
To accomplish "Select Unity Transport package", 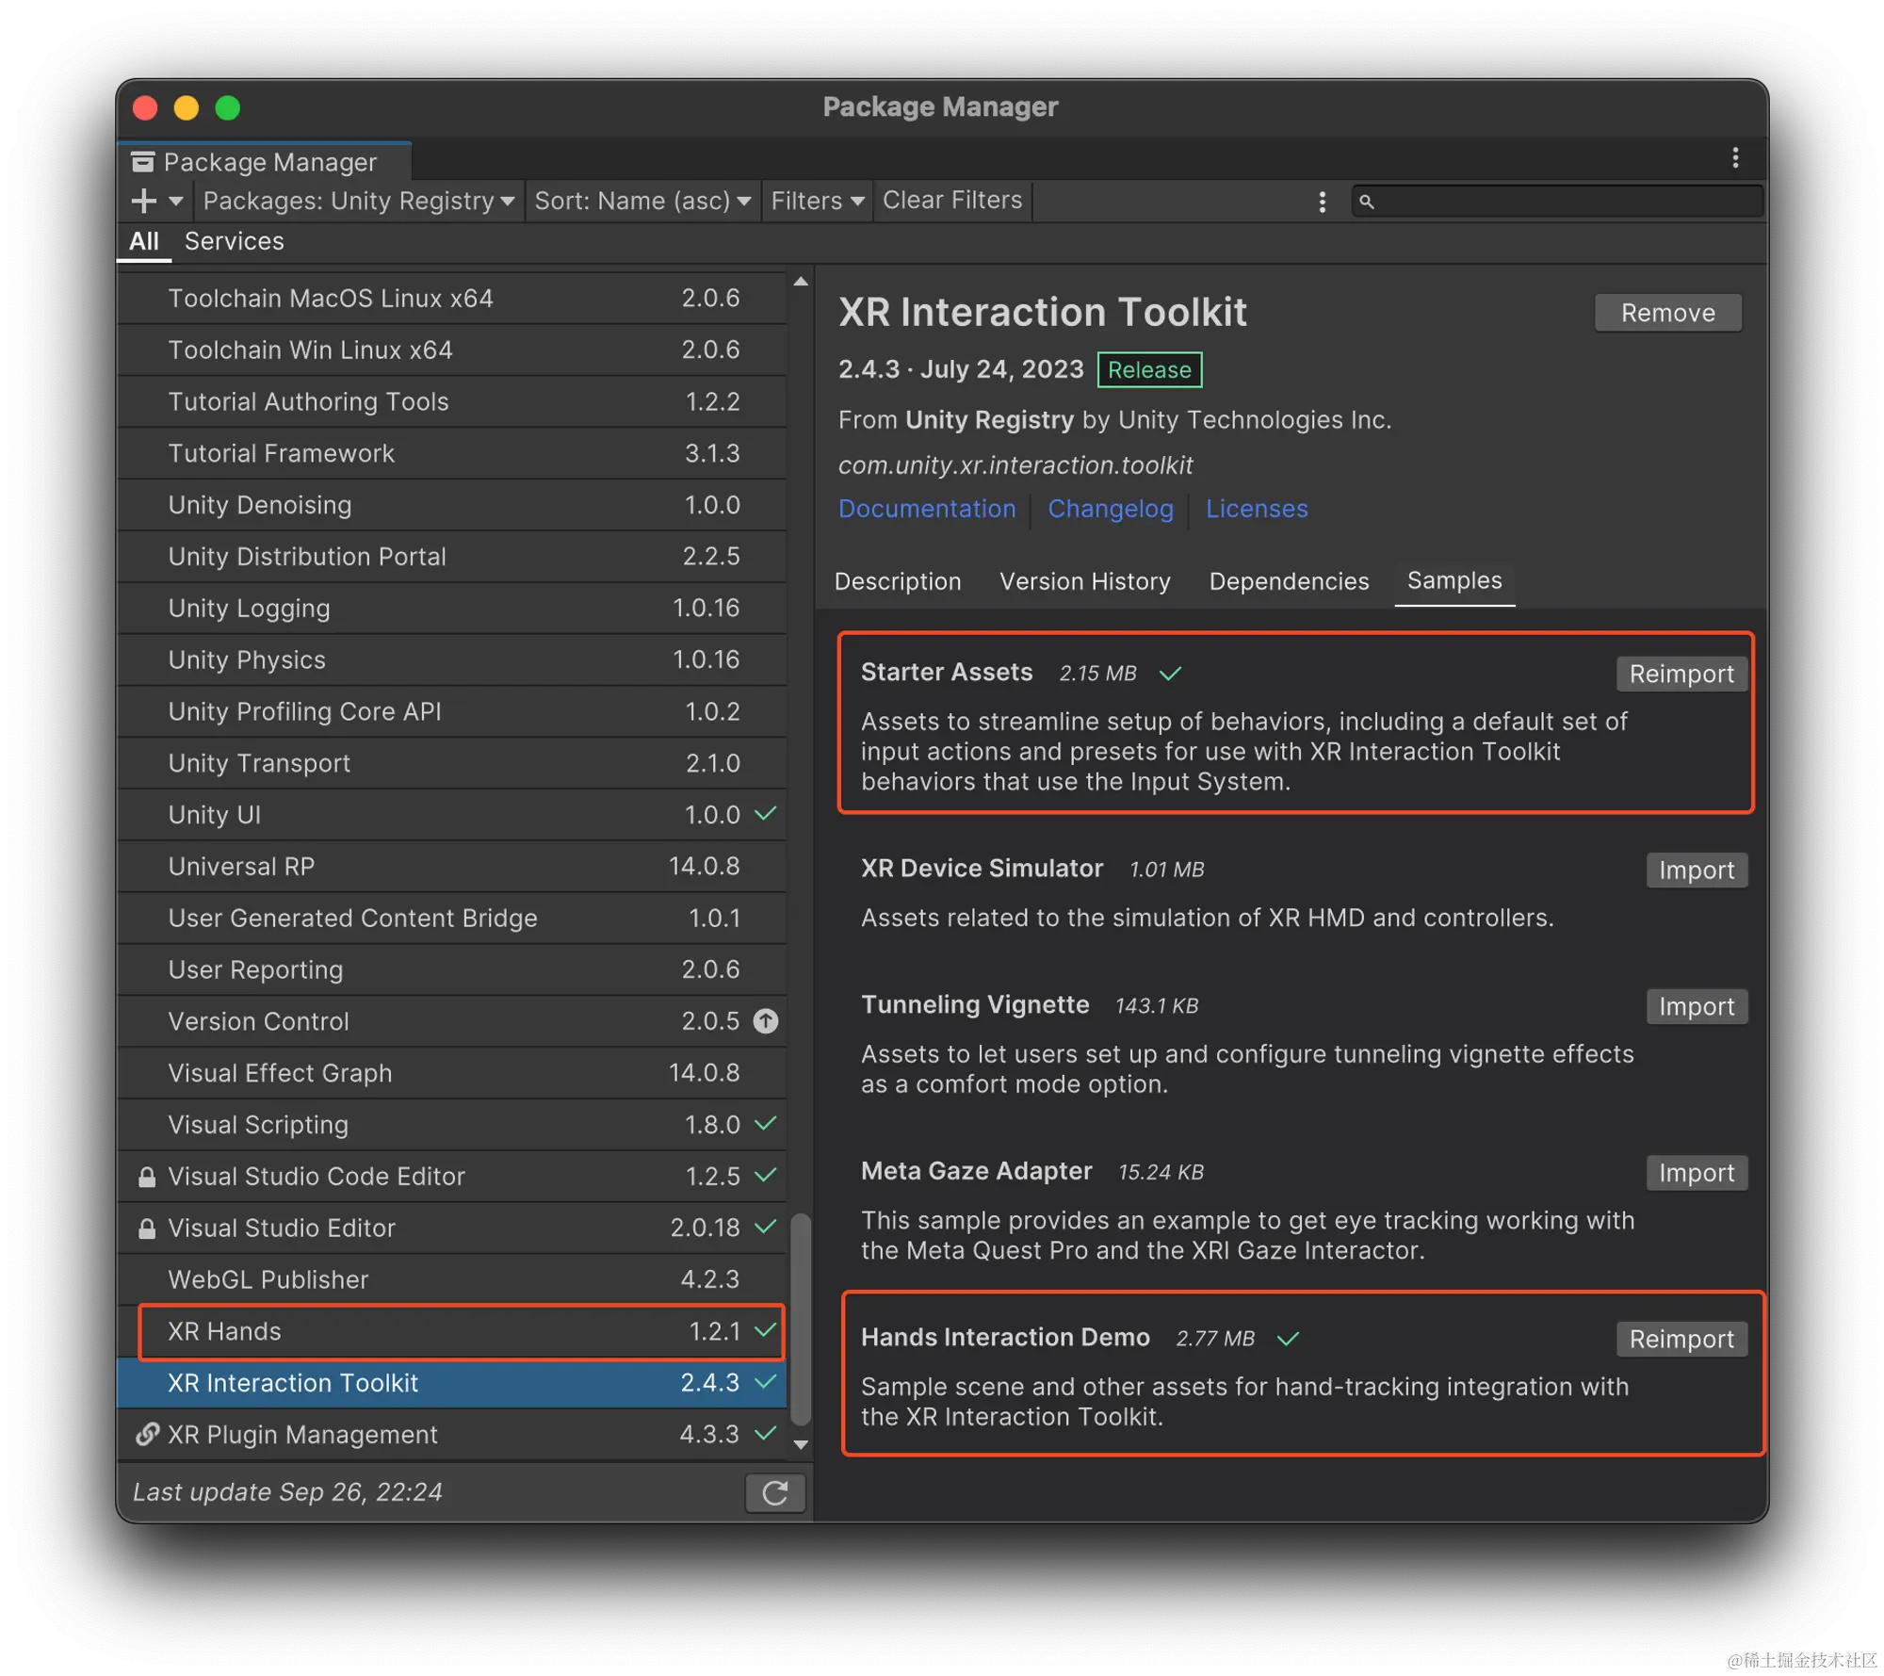I will pyautogui.click(x=452, y=764).
